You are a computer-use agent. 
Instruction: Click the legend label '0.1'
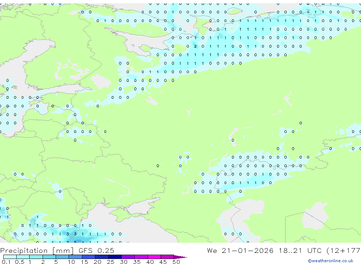(6, 262)
